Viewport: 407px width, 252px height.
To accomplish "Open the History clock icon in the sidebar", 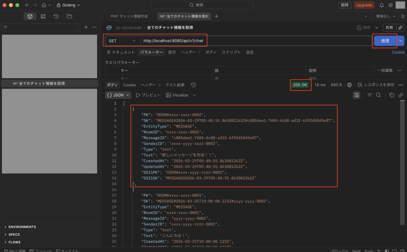I will [56, 16].
